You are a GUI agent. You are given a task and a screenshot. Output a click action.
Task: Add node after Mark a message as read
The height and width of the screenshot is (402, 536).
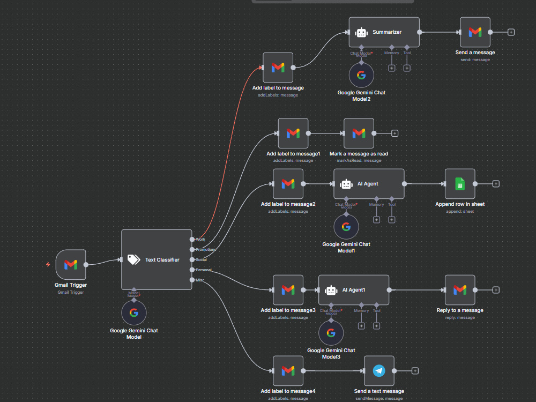tap(395, 133)
